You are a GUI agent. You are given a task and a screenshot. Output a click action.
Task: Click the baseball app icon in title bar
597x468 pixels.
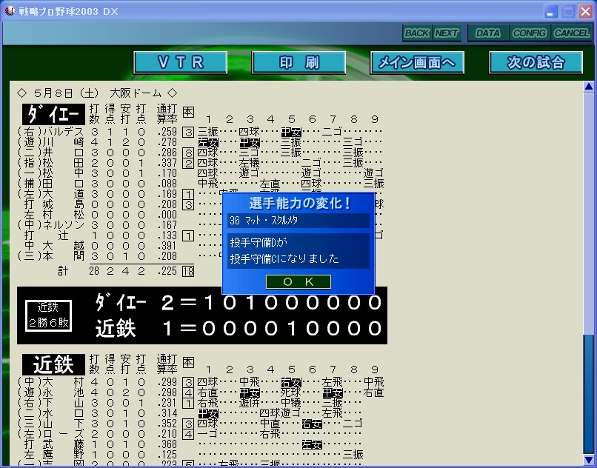coord(10,11)
